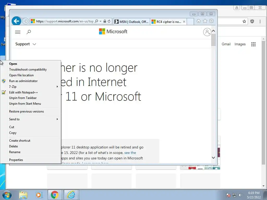267x200 pixels.
Task: Switch to Chrome on the taskbar
Action: tap(55, 195)
